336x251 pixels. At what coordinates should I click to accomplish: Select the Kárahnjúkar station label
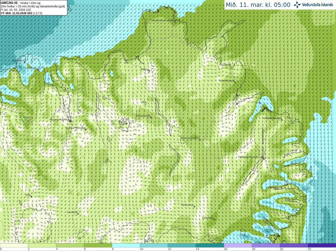188,205
